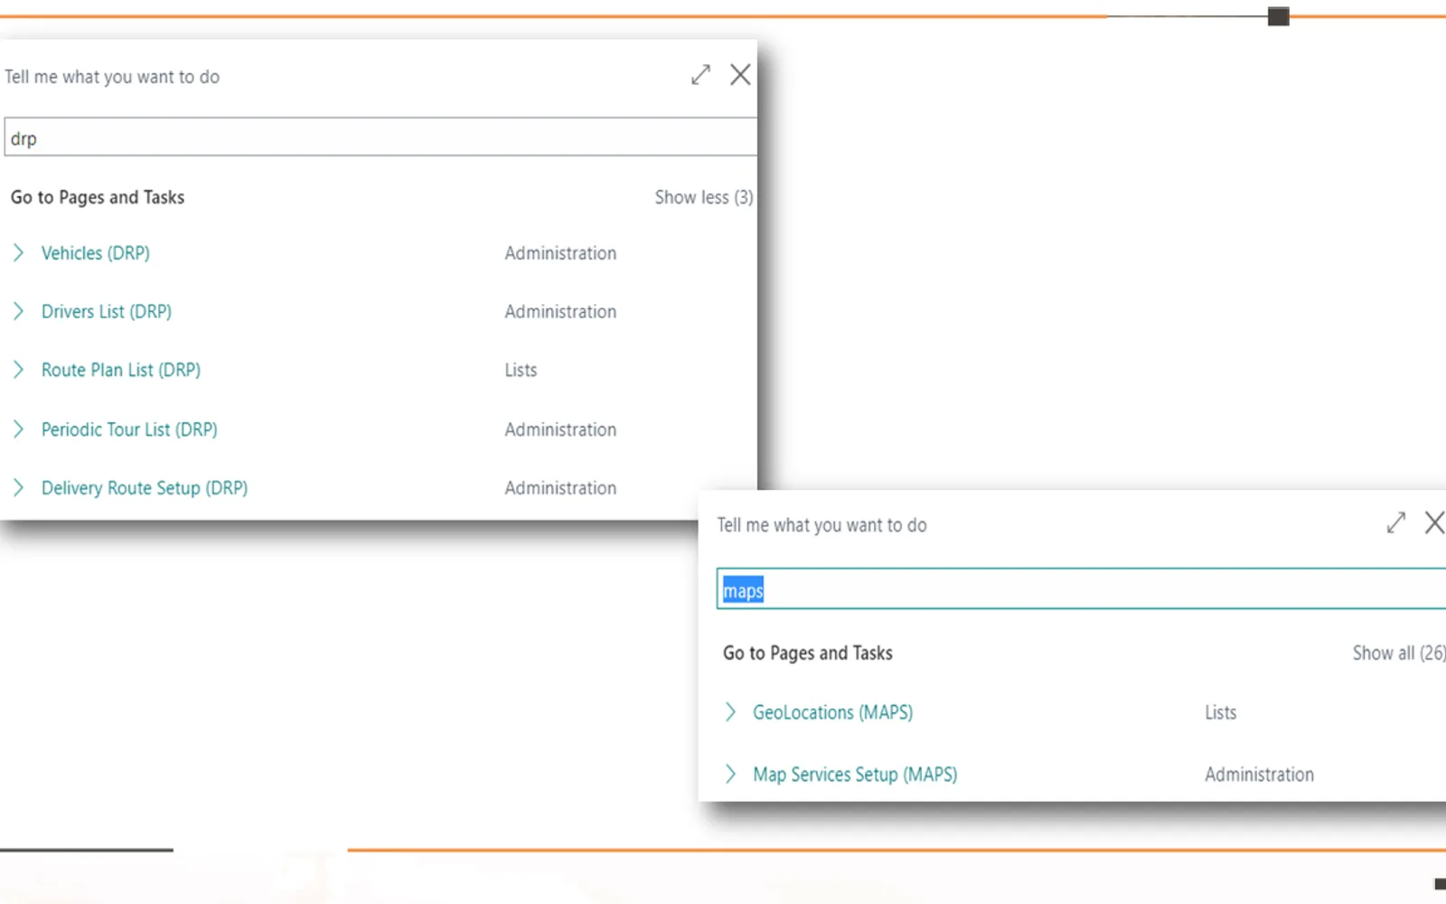
Task: Expand the chevron beside Vehicles (DRP)
Action: tap(18, 253)
